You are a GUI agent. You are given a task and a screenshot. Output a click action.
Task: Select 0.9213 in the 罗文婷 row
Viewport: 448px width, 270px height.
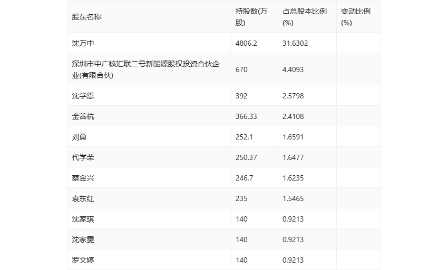pyautogui.click(x=293, y=260)
